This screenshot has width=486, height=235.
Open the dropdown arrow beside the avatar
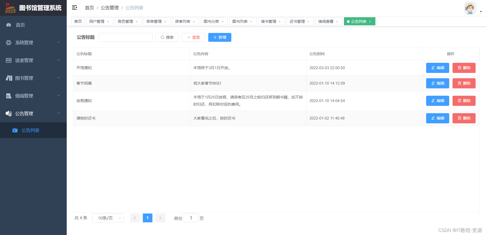[481, 12]
